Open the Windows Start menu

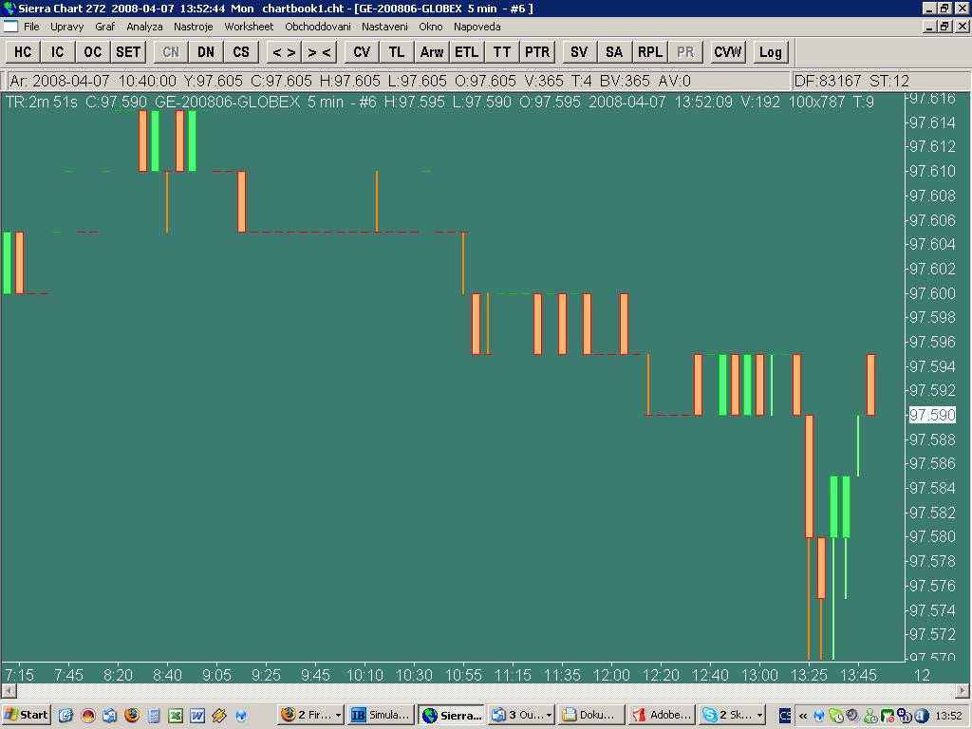click(x=26, y=715)
